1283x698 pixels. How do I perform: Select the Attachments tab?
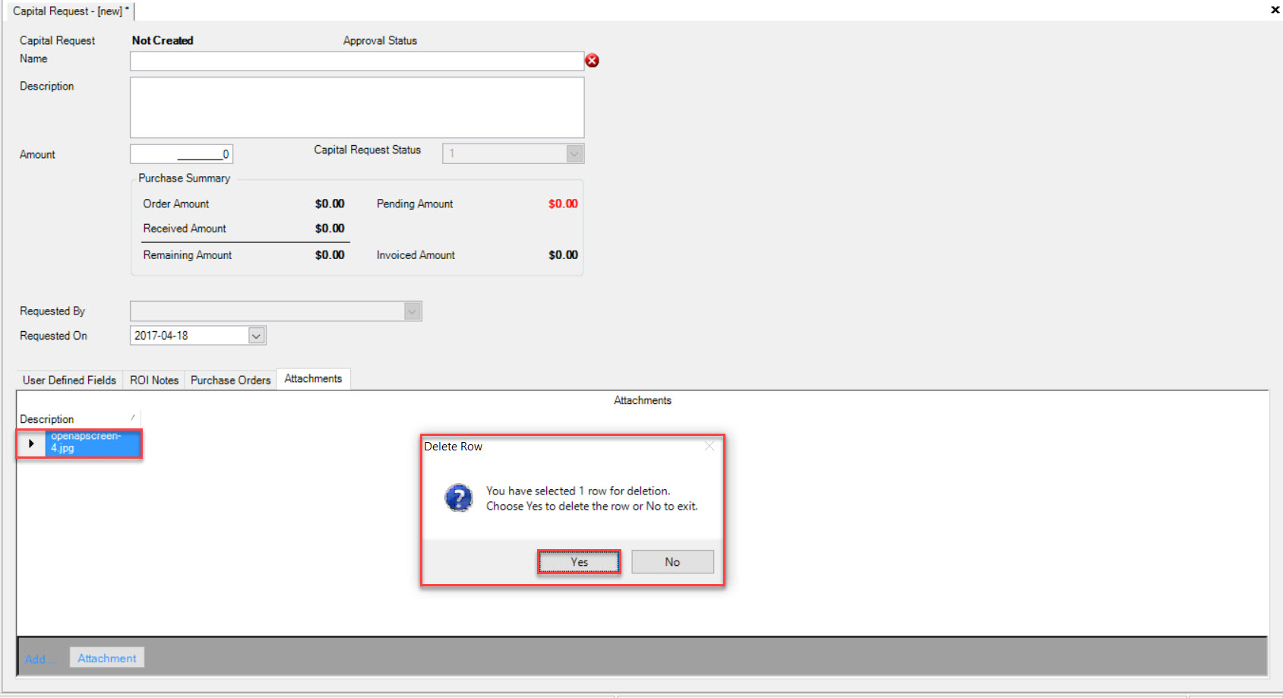pos(313,378)
